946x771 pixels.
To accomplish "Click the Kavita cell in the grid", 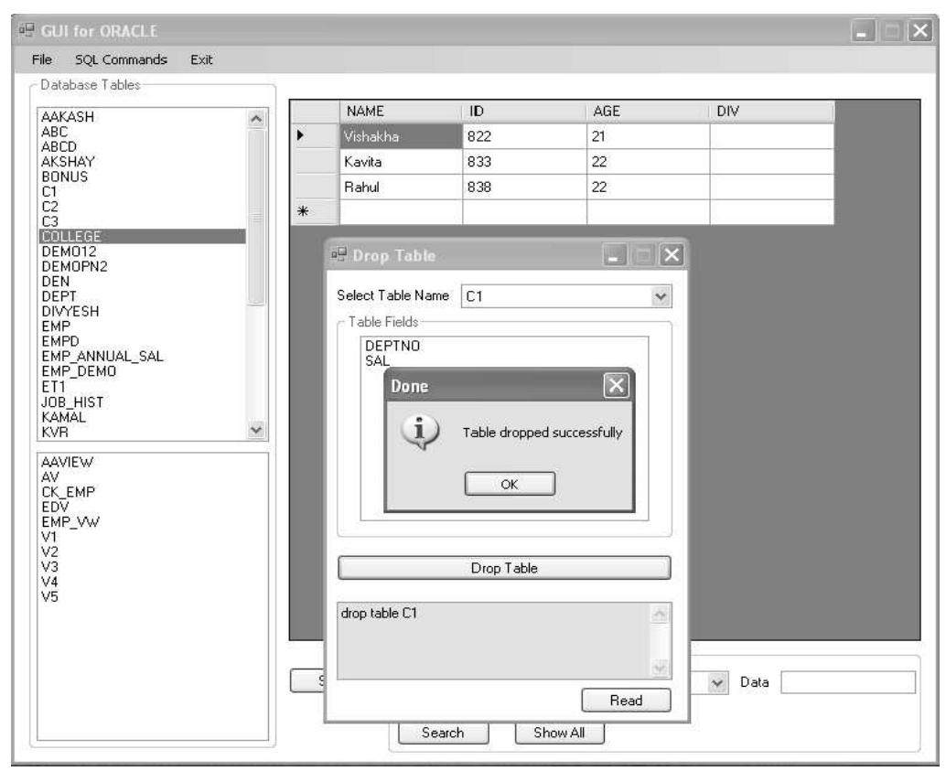I will pos(402,162).
